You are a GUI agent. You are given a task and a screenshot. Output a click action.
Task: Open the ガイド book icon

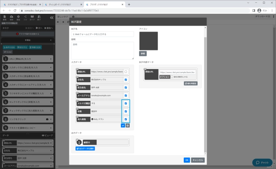coord(33,17)
